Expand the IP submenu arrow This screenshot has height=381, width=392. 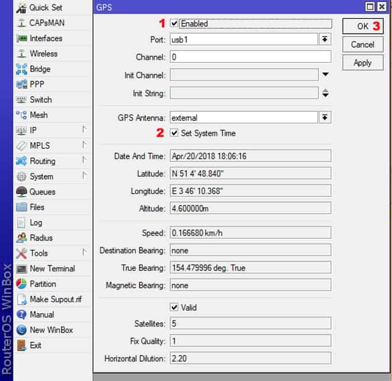coord(84,130)
